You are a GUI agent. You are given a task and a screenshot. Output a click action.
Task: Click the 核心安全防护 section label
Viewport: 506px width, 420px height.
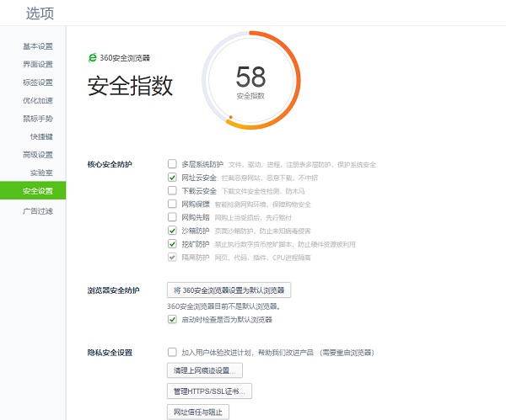[x=110, y=164]
